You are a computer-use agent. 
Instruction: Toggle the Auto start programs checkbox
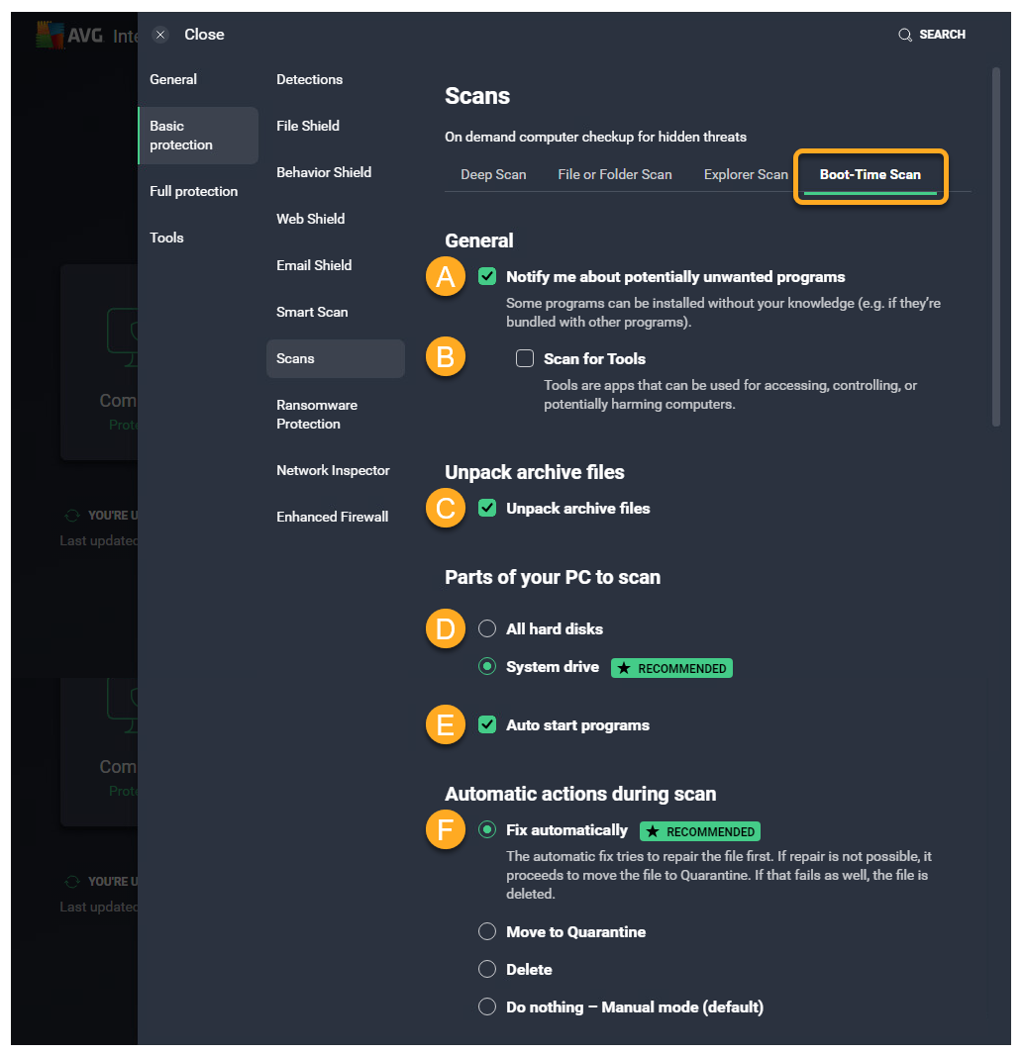(487, 725)
